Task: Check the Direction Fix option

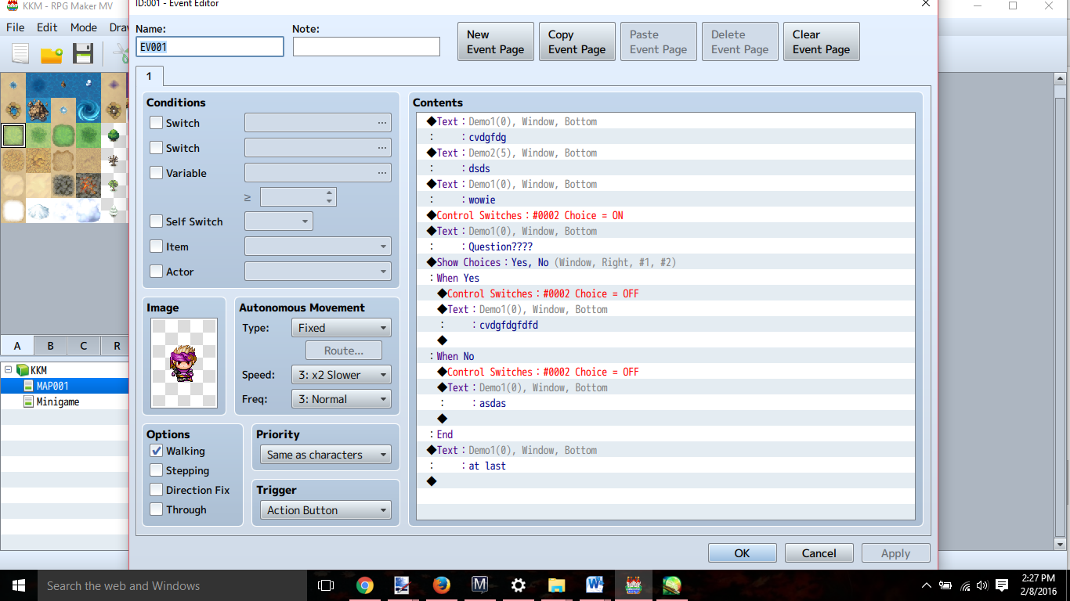Action: click(x=157, y=490)
